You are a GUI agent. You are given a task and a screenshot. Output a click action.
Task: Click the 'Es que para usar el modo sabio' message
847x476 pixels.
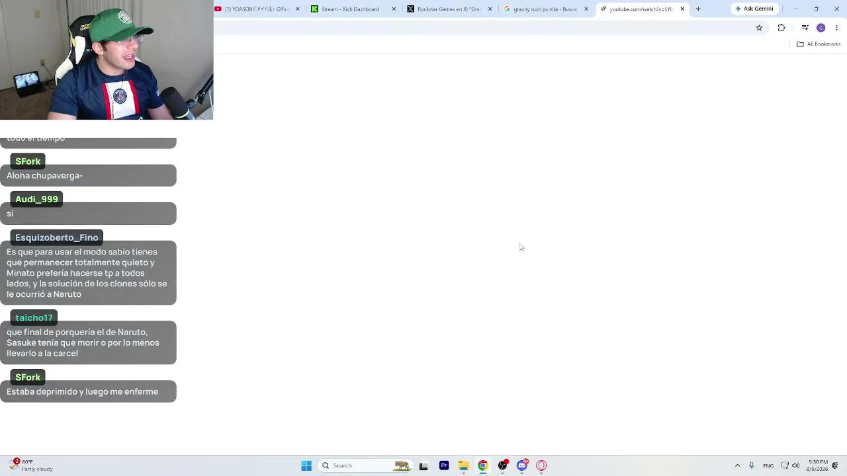tap(88, 273)
